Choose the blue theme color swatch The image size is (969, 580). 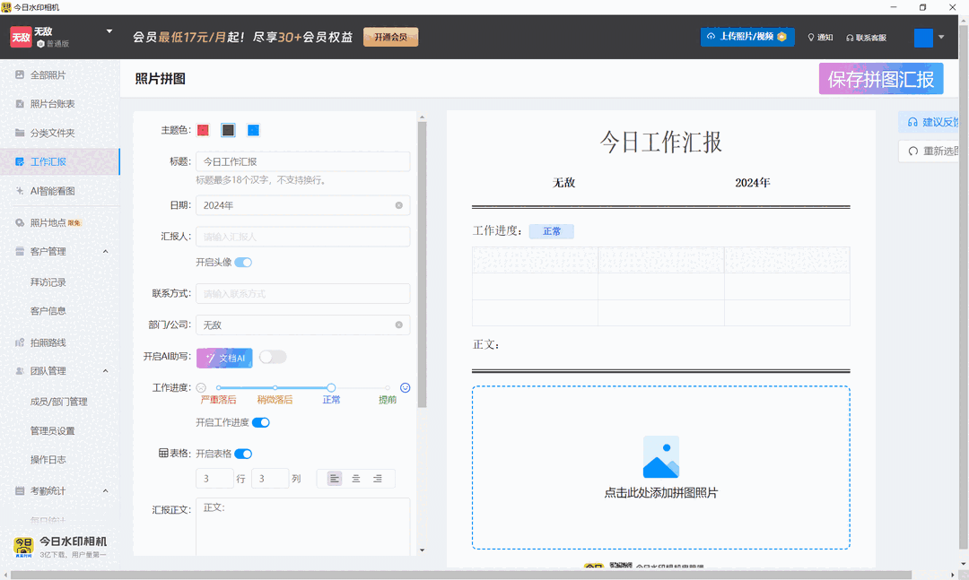[253, 130]
